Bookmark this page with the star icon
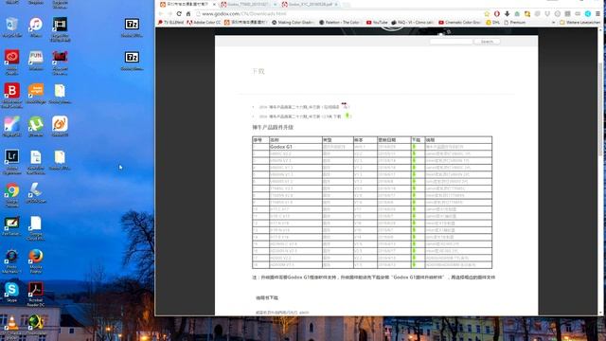 tap(487, 13)
